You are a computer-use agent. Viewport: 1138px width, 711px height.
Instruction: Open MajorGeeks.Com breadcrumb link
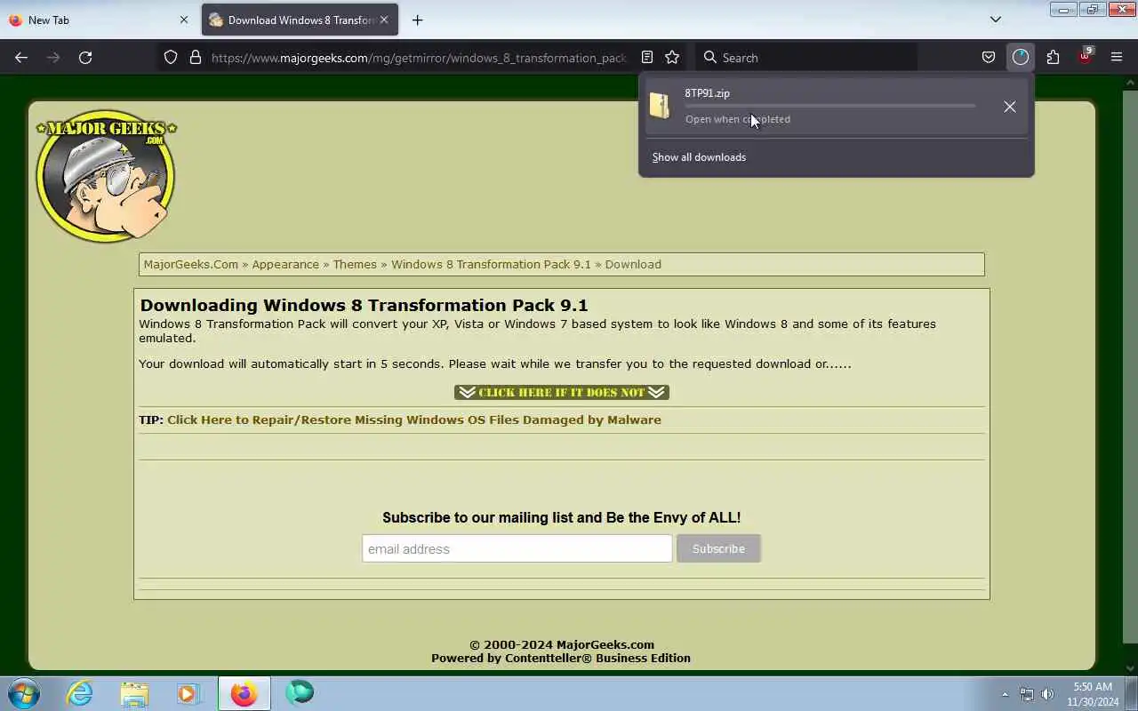click(x=191, y=264)
